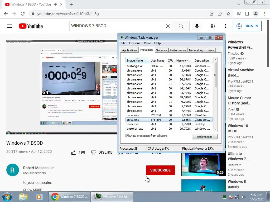Screen dimensions: 270x202
Task: Reload the current Chrome page
Action: tap(23, 14)
